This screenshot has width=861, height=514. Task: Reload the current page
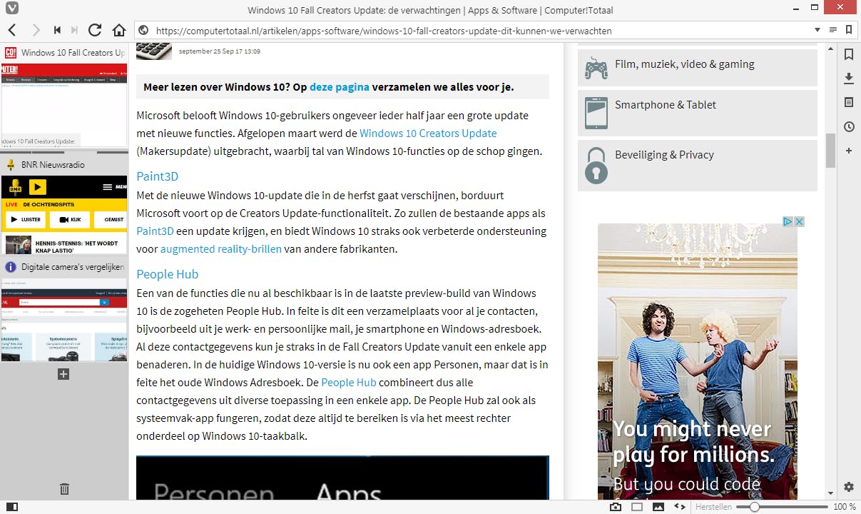click(x=95, y=30)
